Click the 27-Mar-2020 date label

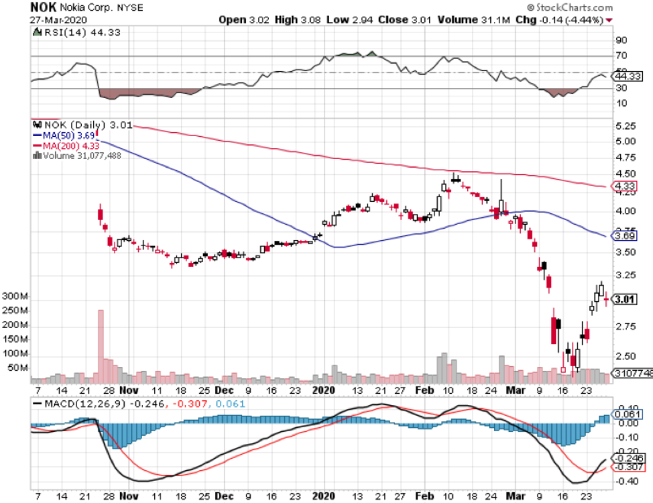(x=58, y=20)
